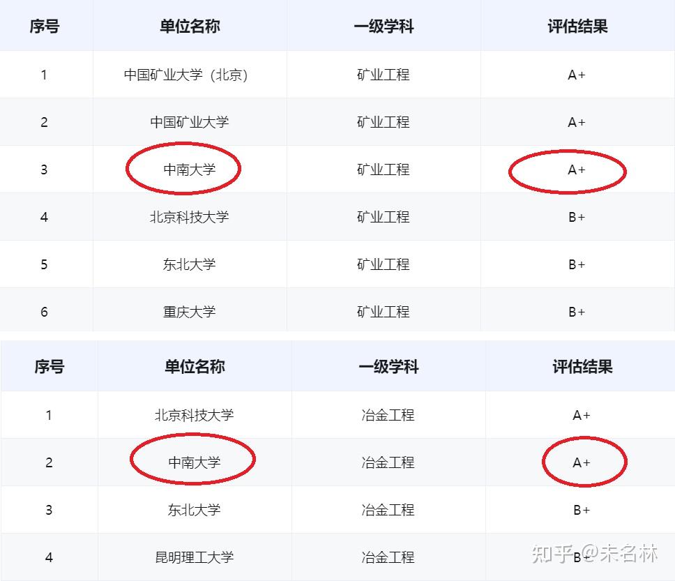The height and width of the screenshot is (581, 675).
Task: Select 北京科技大学 in the 矿业工程 table
Action: point(190,217)
